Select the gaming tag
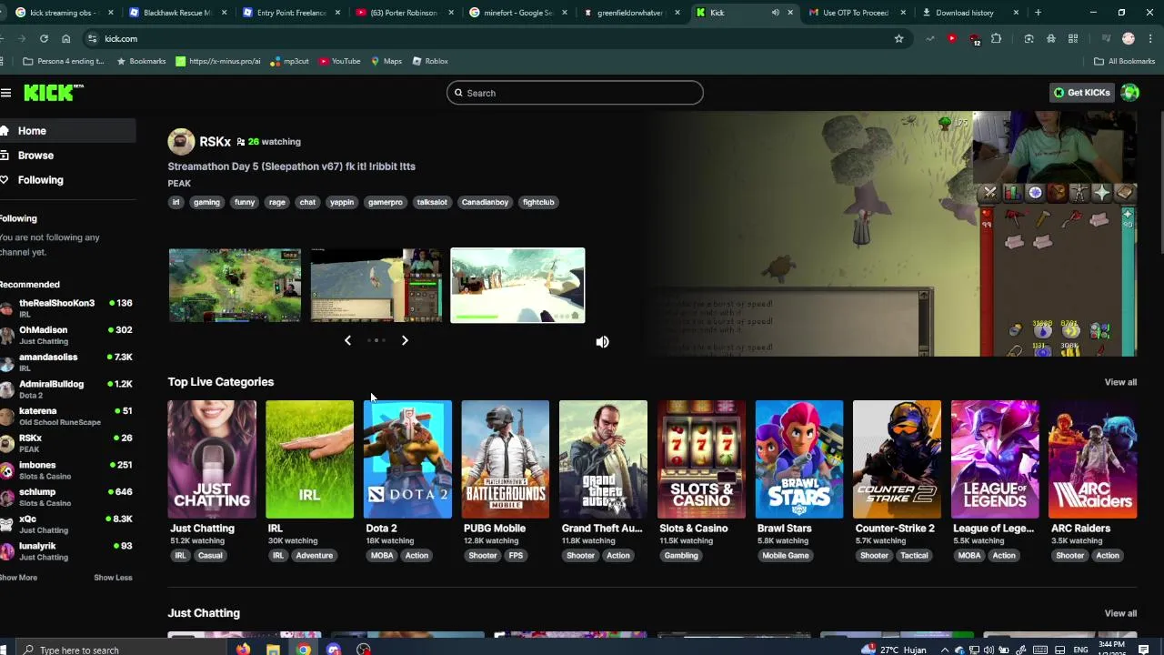 [206, 202]
